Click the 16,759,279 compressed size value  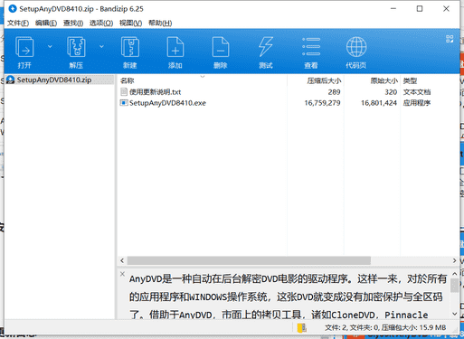[322, 103]
